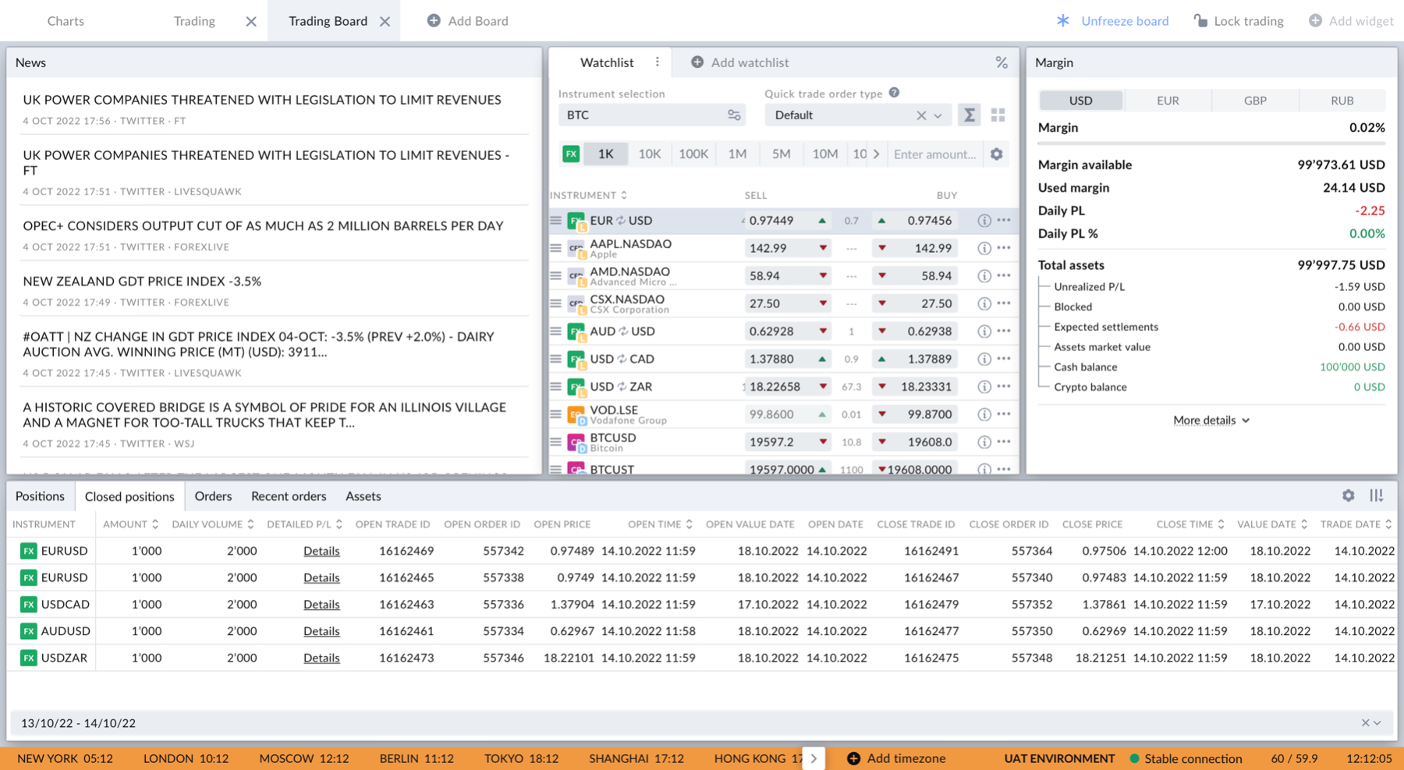Sort closed positions by Amount
1404x770 pixels.
pos(130,524)
